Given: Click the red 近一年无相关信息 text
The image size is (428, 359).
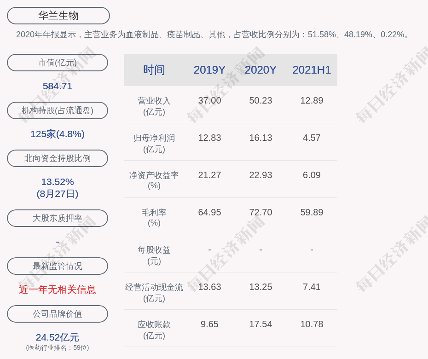Looking at the screenshot, I should point(58,290).
